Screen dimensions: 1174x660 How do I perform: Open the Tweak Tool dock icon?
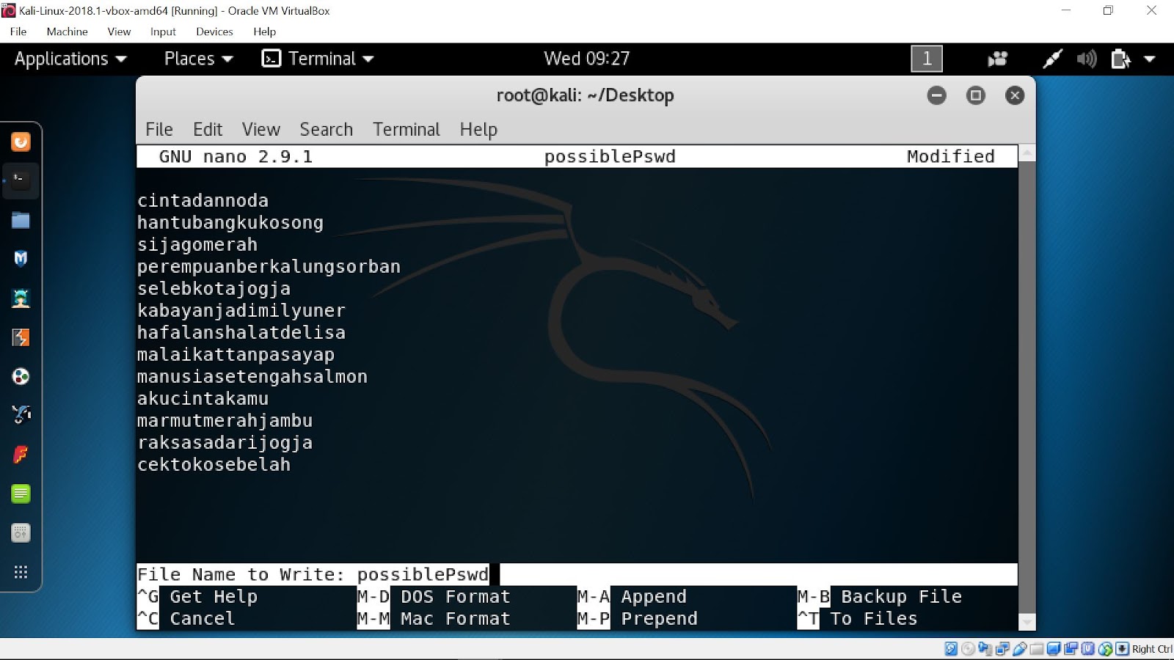[21, 533]
